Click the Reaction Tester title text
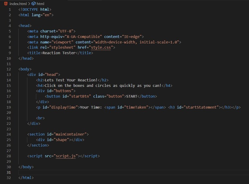Viewport: 249px width, 184px height. click(x=59, y=53)
